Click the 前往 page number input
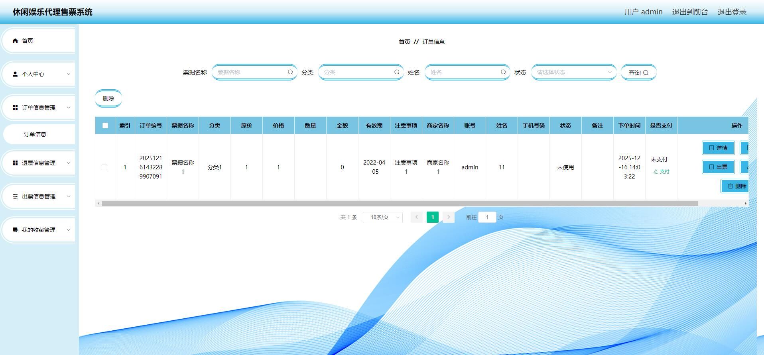This screenshot has width=764, height=355. [487, 217]
